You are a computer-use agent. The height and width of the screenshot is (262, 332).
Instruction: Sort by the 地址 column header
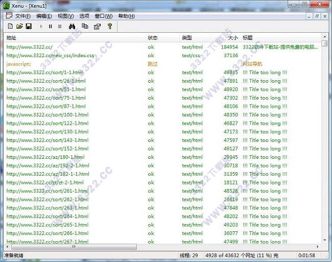(11, 38)
